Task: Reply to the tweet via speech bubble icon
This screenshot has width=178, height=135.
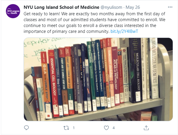Action: [27, 128]
